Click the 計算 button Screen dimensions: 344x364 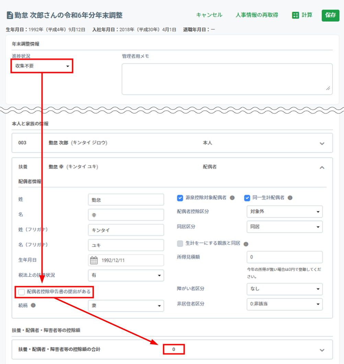(x=302, y=15)
